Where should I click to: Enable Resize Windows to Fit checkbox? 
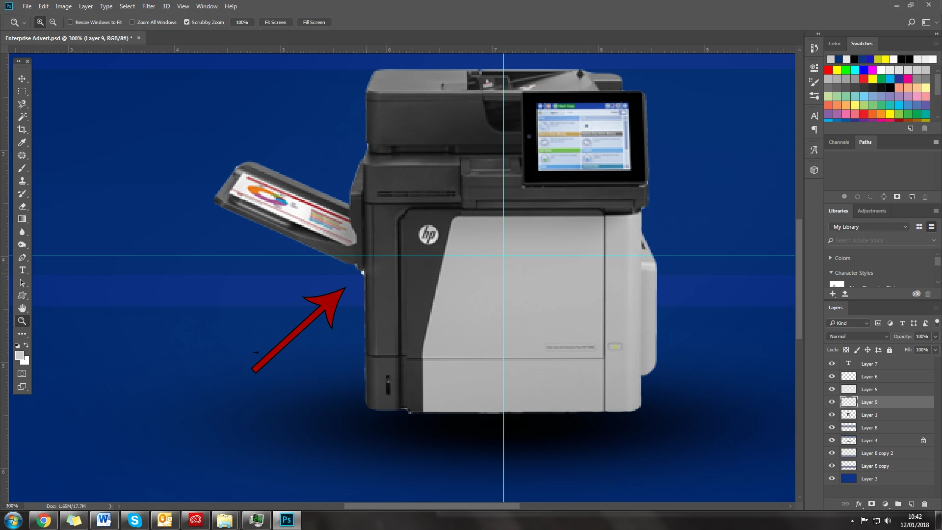point(71,22)
